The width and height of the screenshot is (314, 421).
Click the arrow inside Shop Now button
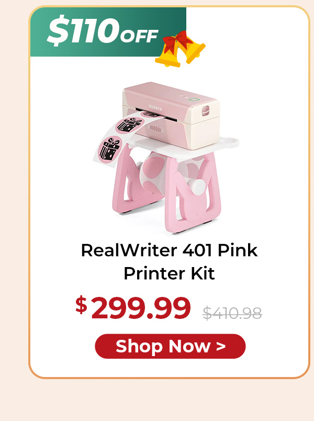coord(221,346)
